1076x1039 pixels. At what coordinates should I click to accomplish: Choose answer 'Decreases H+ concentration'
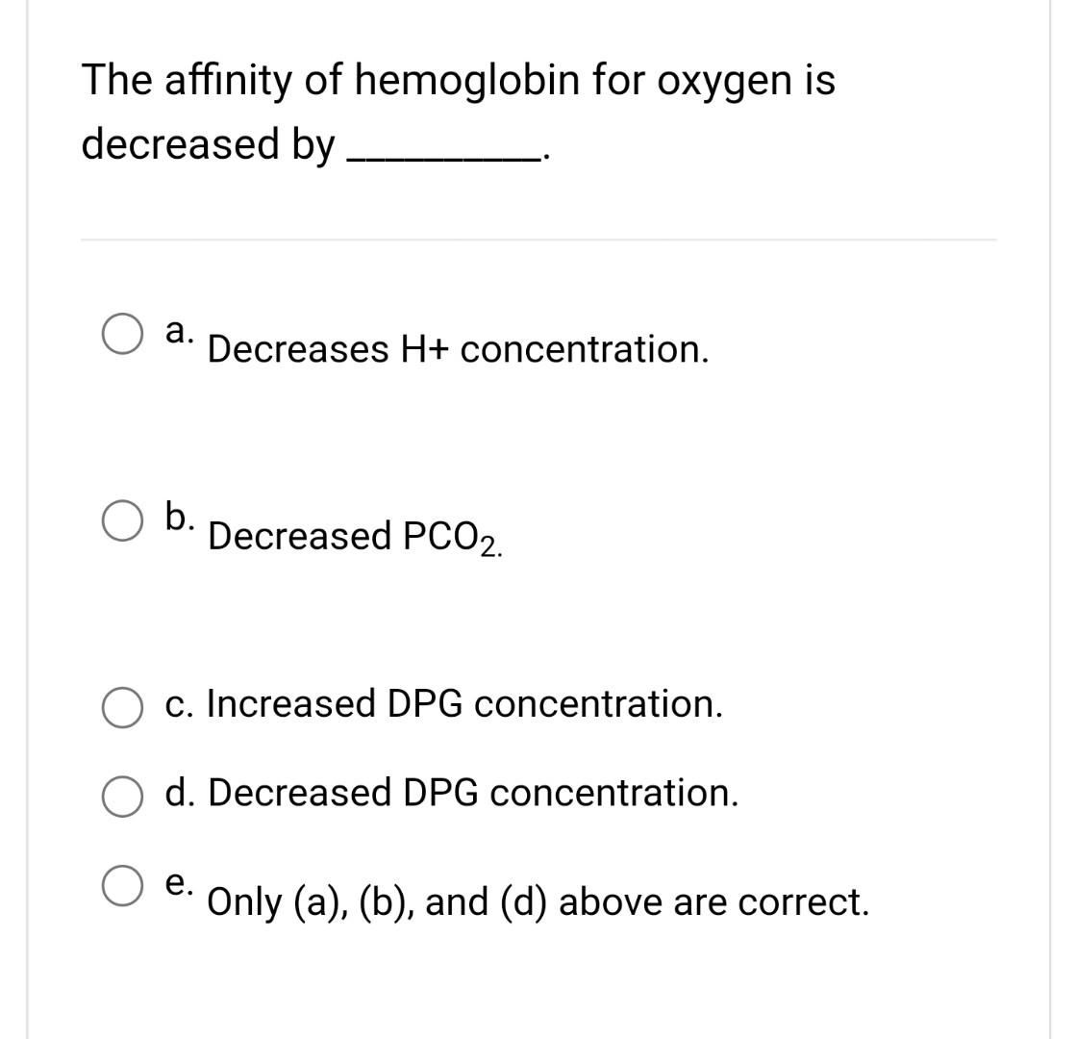(x=457, y=352)
